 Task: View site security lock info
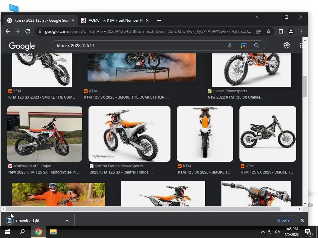tap(40, 31)
